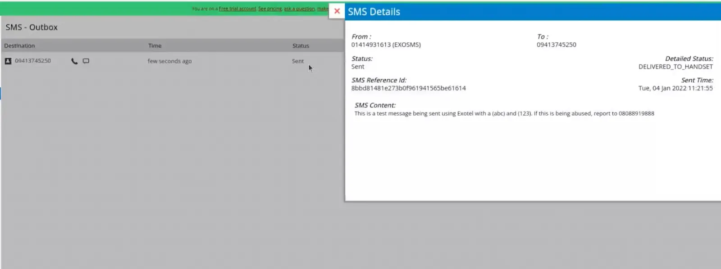Select the To number in SMS Details

(557, 45)
